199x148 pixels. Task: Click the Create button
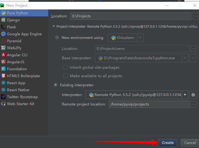click(x=167, y=143)
